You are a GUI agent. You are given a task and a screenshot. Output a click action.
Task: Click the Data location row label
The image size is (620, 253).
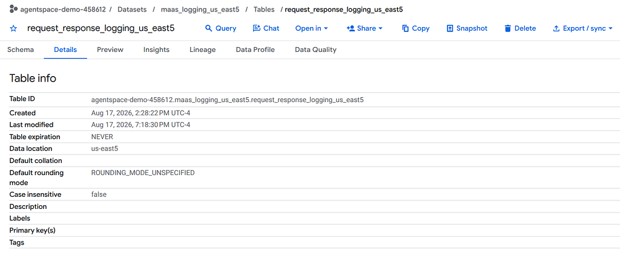click(x=31, y=149)
